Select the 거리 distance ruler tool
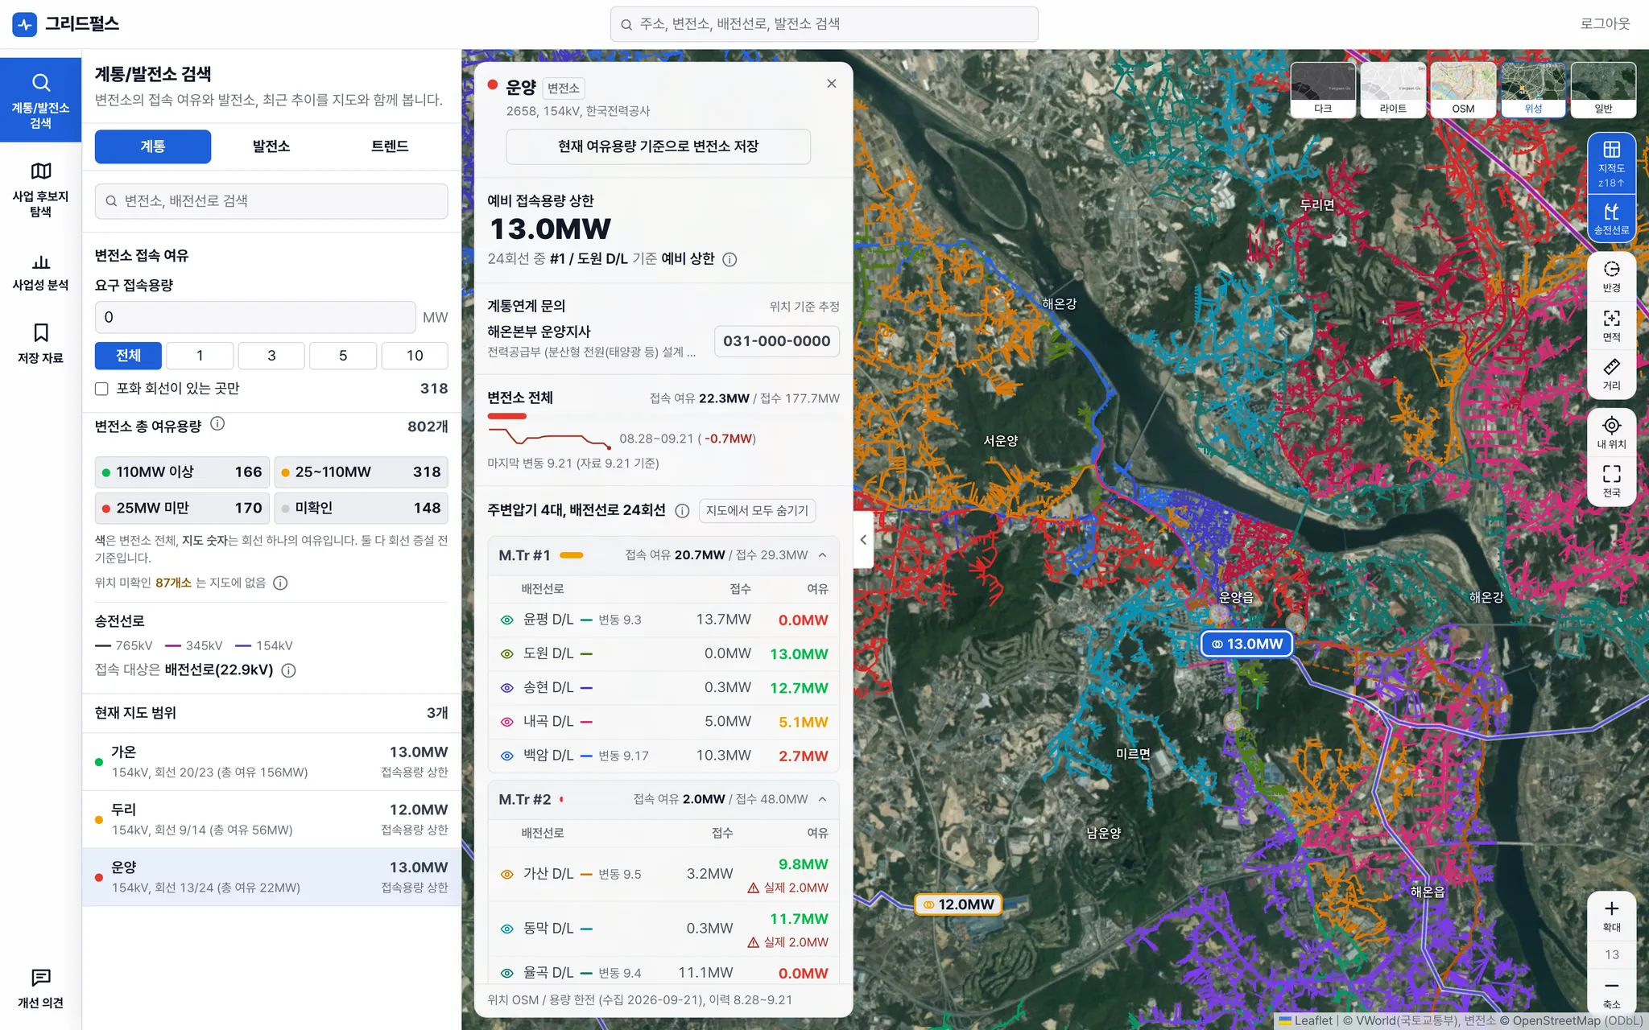Image resolution: width=1649 pixels, height=1030 pixels. tap(1611, 374)
